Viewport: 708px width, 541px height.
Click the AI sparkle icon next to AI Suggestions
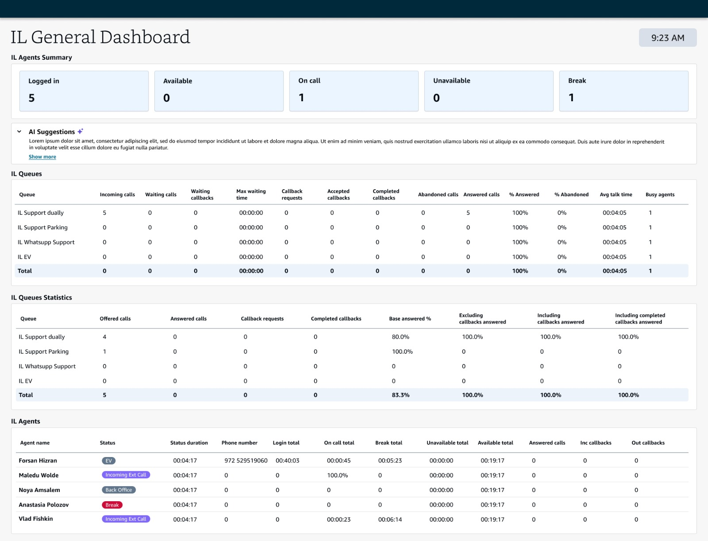click(81, 131)
